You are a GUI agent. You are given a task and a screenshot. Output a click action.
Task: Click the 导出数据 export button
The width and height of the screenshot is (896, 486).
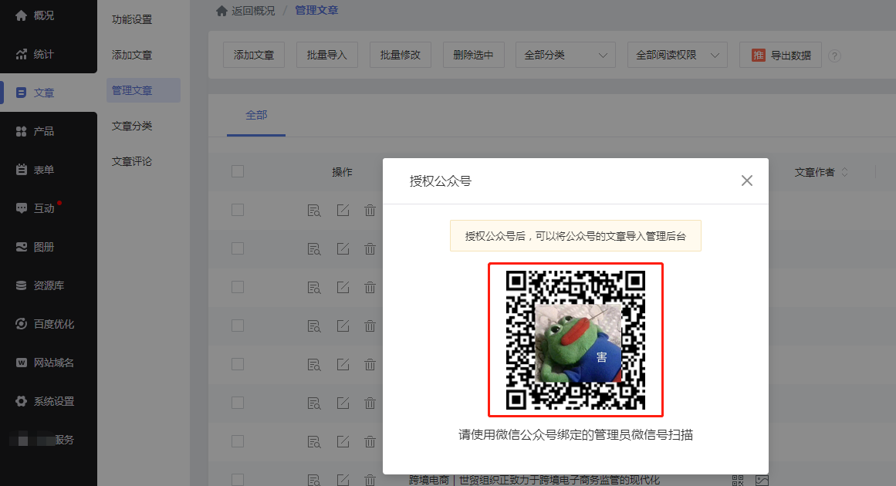780,55
